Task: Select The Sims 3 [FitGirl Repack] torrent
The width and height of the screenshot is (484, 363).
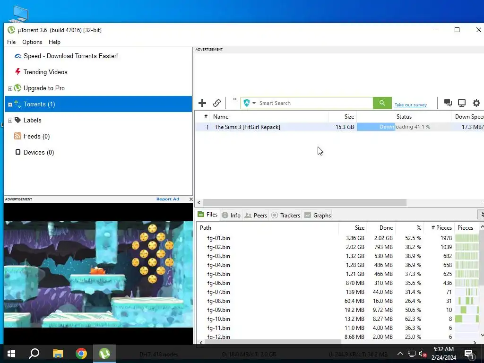Action: click(247, 127)
